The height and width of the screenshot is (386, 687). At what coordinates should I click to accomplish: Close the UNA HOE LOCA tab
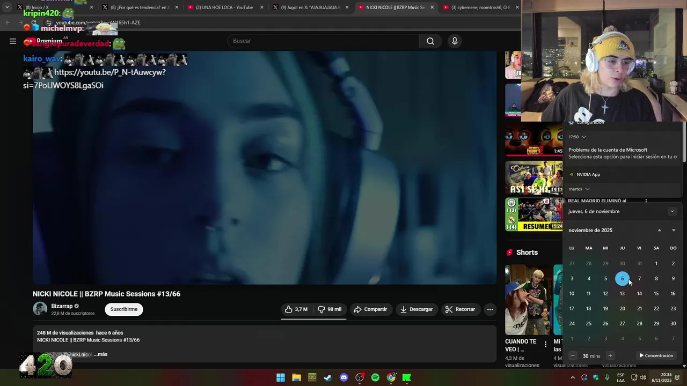[x=262, y=8]
